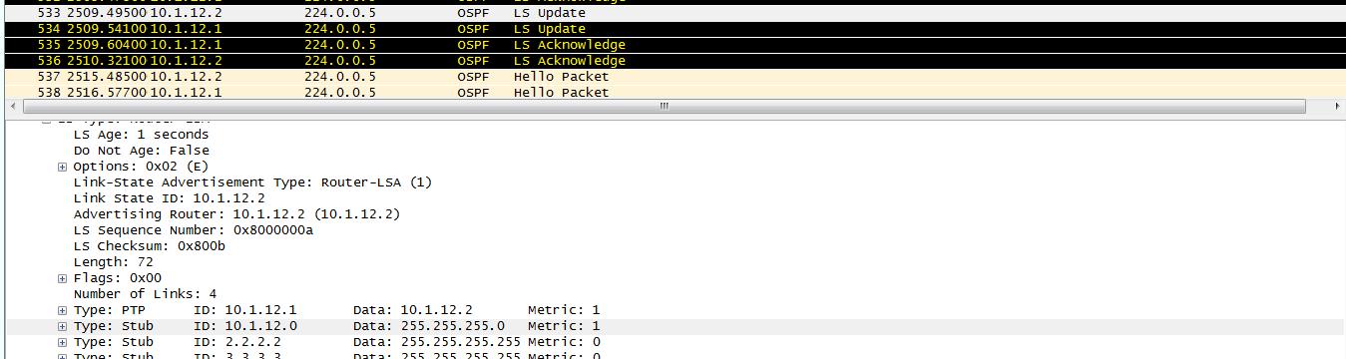1346x359 pixels.
Task: Click the packet list scrollbar left arrow
Action: [12, 106]
